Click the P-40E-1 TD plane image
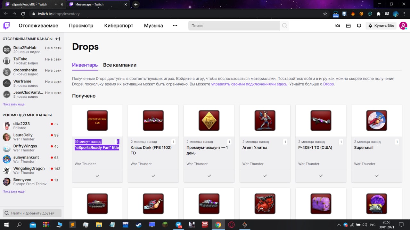Viewport: 410px width, 230px height. tap(321, 120)
